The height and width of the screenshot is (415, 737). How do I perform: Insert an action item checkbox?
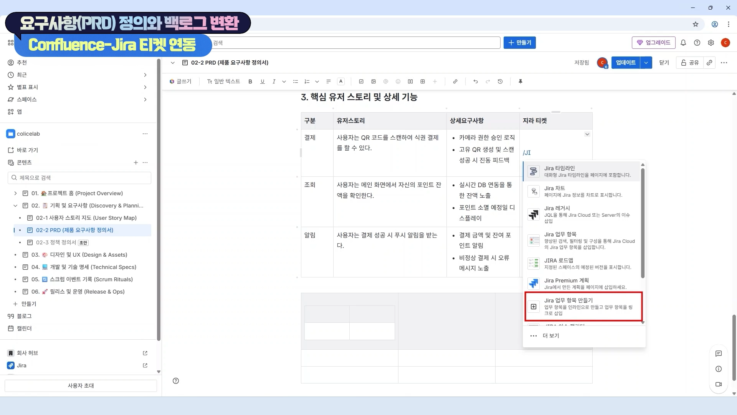click(361, 81)
